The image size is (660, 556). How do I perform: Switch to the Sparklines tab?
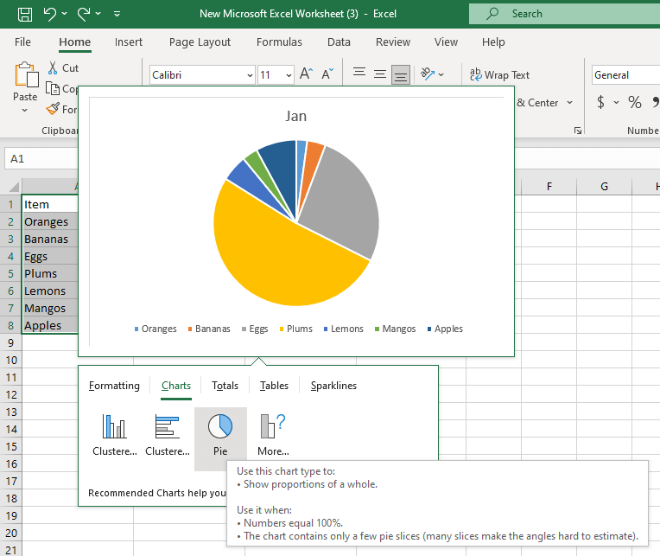point(333,386)
